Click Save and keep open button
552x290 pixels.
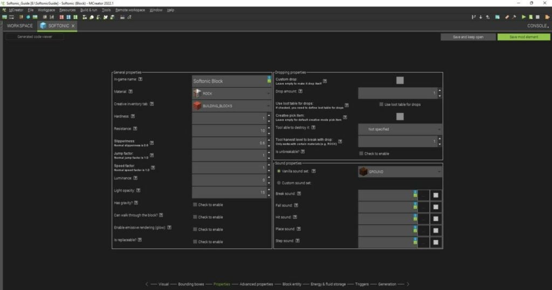(x=468, y=37)
